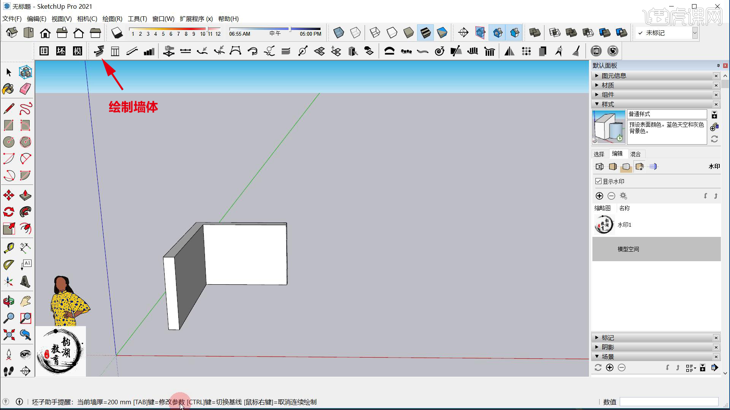Viewport: 730px width, 410px height.
Task: Select the arrow Select tool
Action: pos(9,72)
